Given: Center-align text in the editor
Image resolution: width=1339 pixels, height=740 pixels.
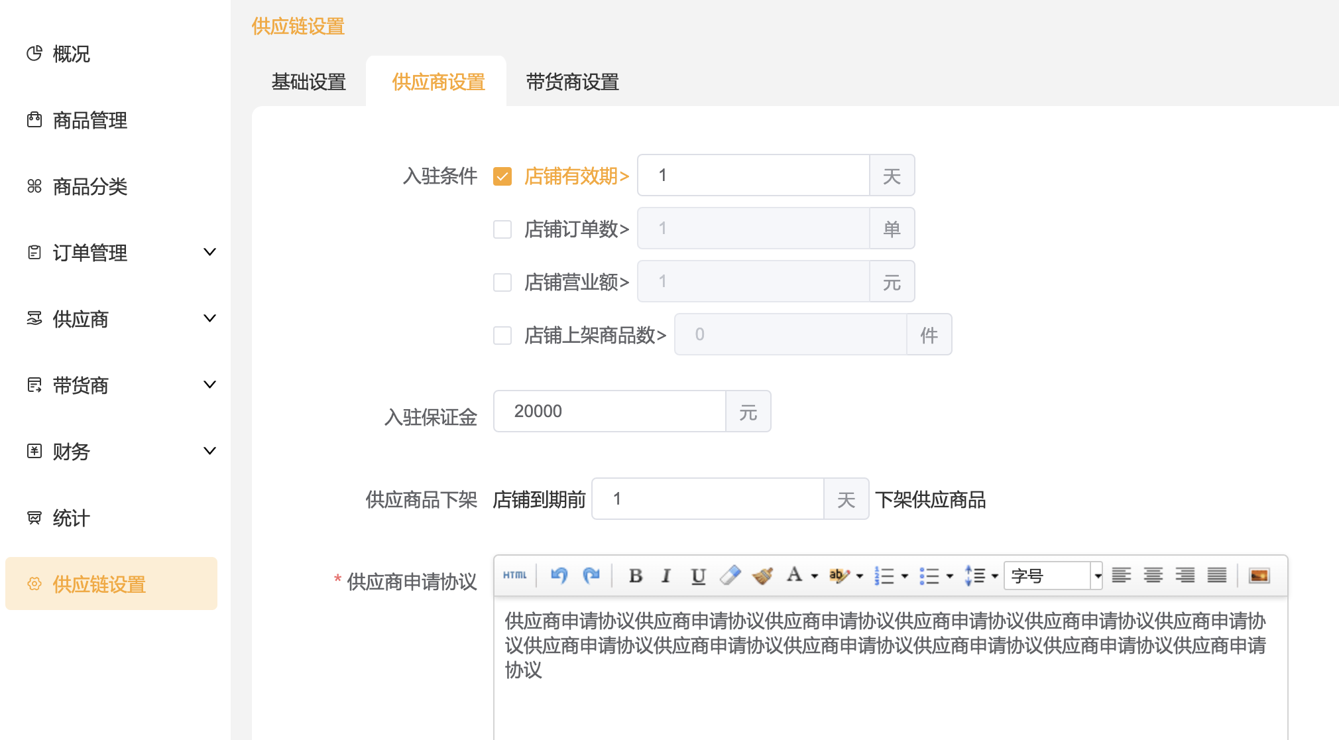Looking at the screenshot, I should click(1153, 575).
